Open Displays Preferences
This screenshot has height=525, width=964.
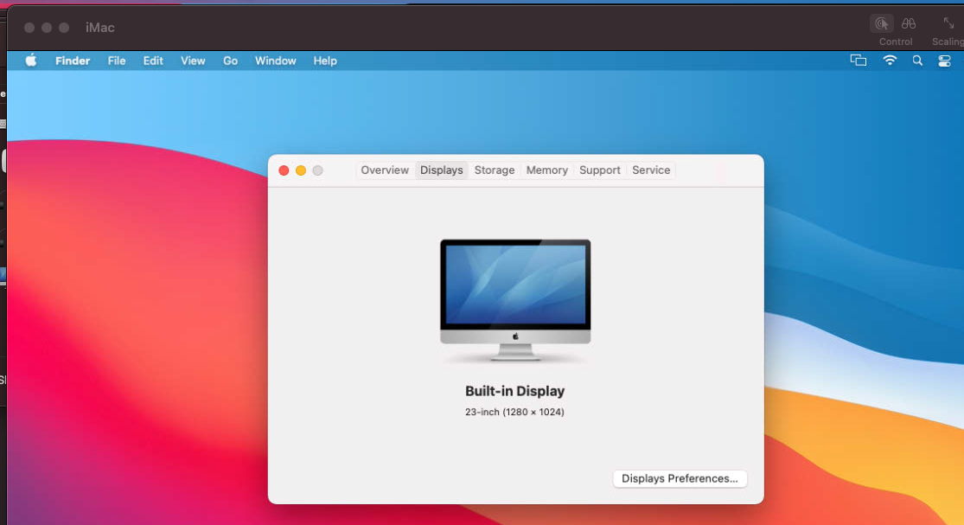coord(680,478)
